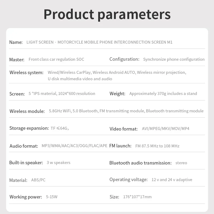Select the Master label
The width and height of the screenshot is (214, 214).
[17, 59]
